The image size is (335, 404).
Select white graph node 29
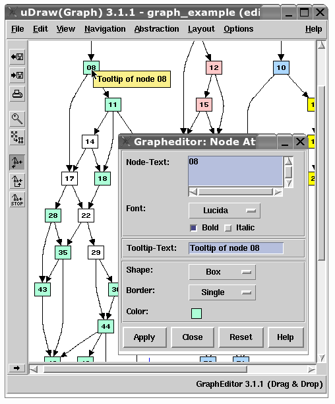(x=96, y=252)
